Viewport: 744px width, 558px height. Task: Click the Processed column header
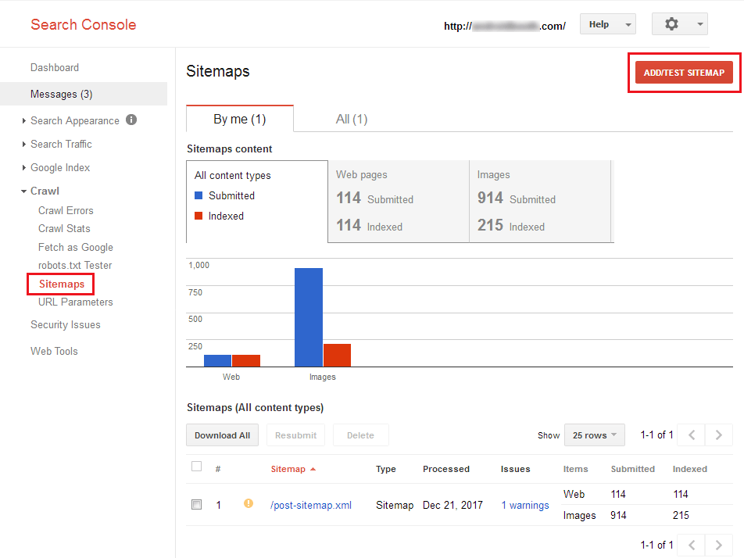click(x=446, y=469)
